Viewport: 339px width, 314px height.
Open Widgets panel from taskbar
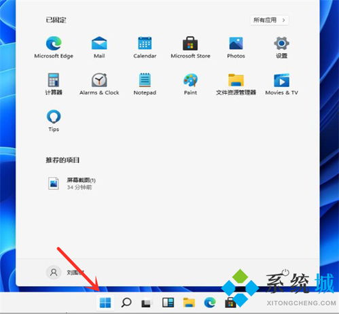(x=168, y=302)
